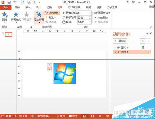Select slide 1 thumbnail
The height and width of the screenshot is (119, 155).
[x=9, y=35]
